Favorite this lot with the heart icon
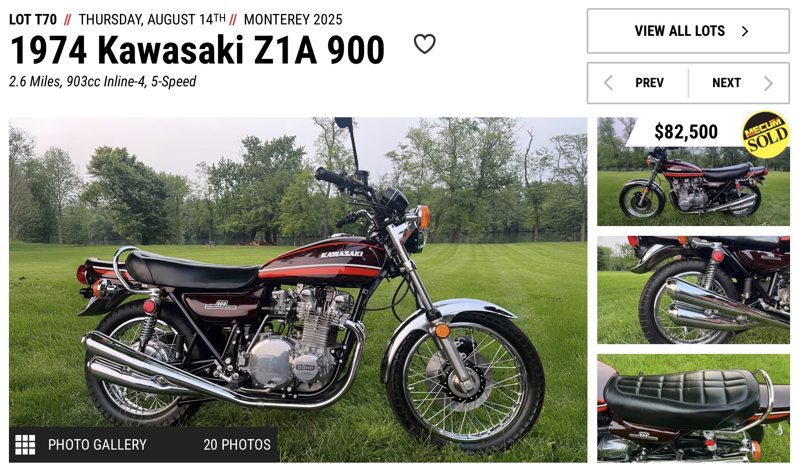 pos(424,44)
